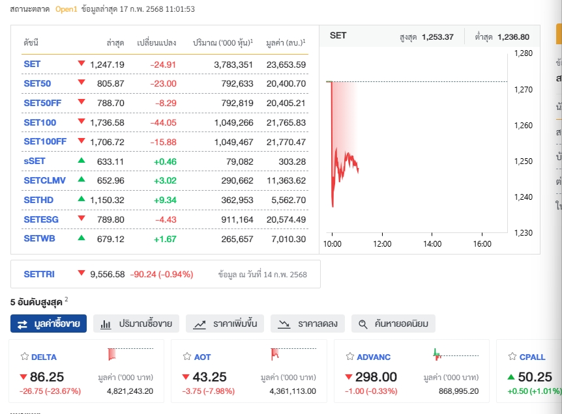The height and width of the screenshot is (414, 562).
Task: Toggle favorite star for AOT
Action: click(x=188, y=357)
